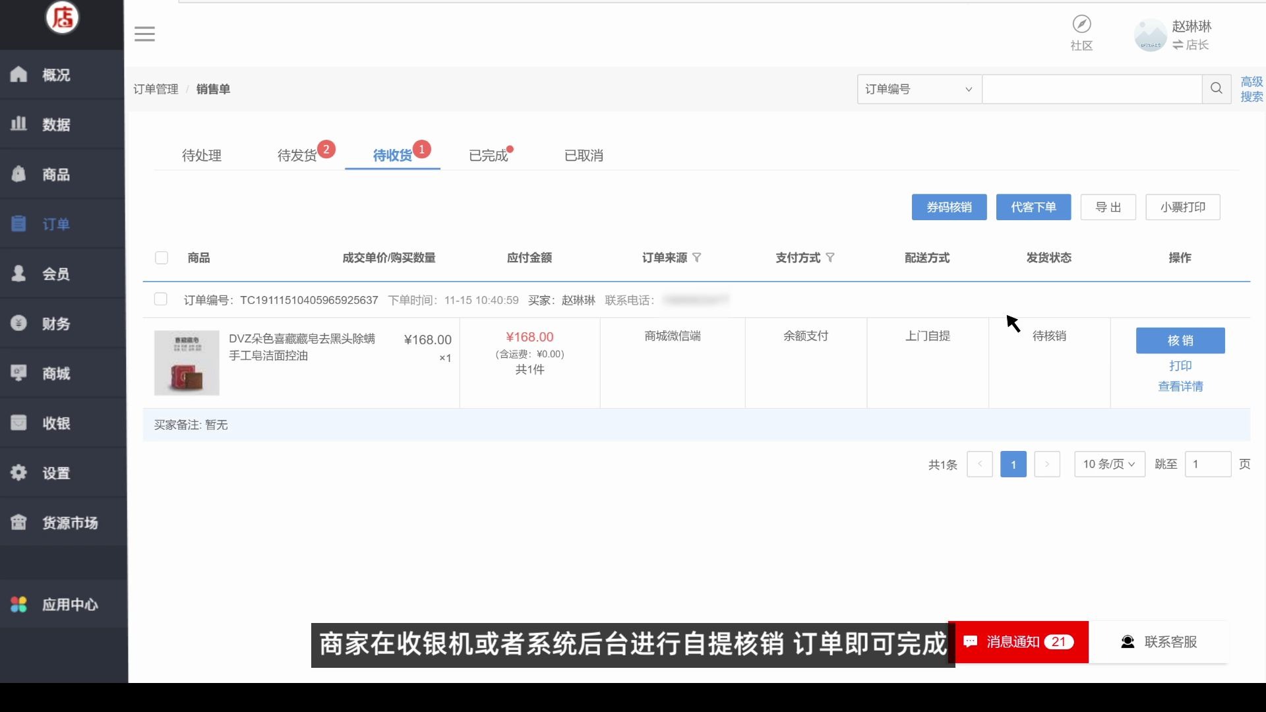
Task: Click the 核销 verification button
Action: pyautogui.click(x=1180, y=341)
